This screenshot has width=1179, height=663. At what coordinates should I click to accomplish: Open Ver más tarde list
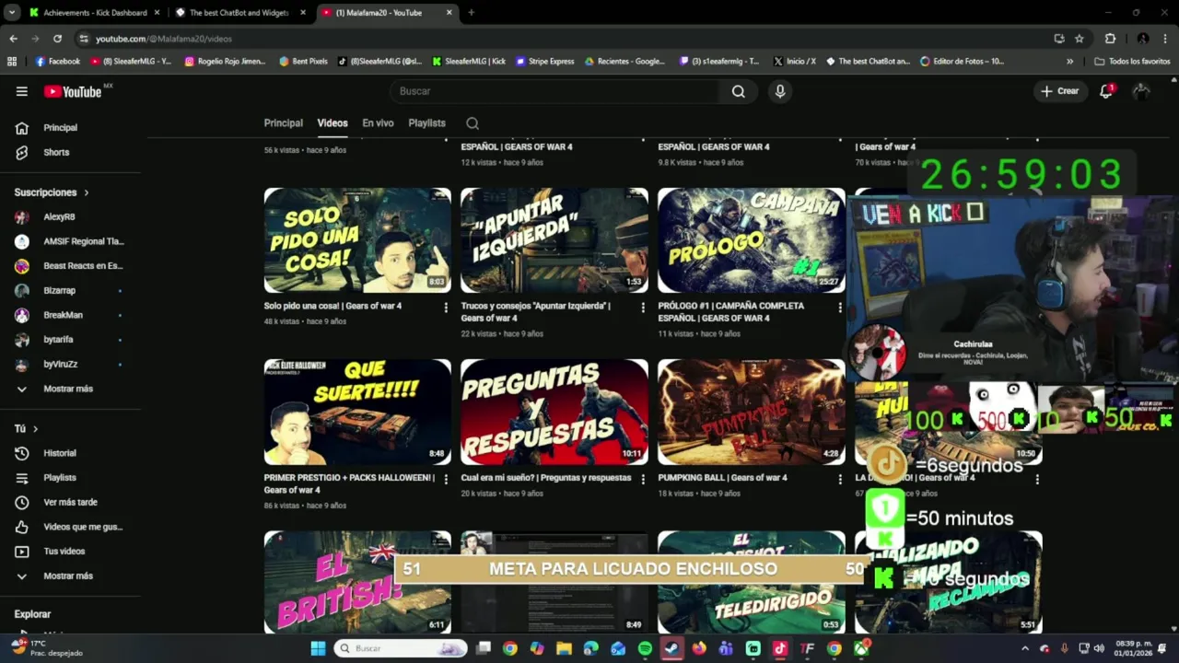[x=71, y=502]
